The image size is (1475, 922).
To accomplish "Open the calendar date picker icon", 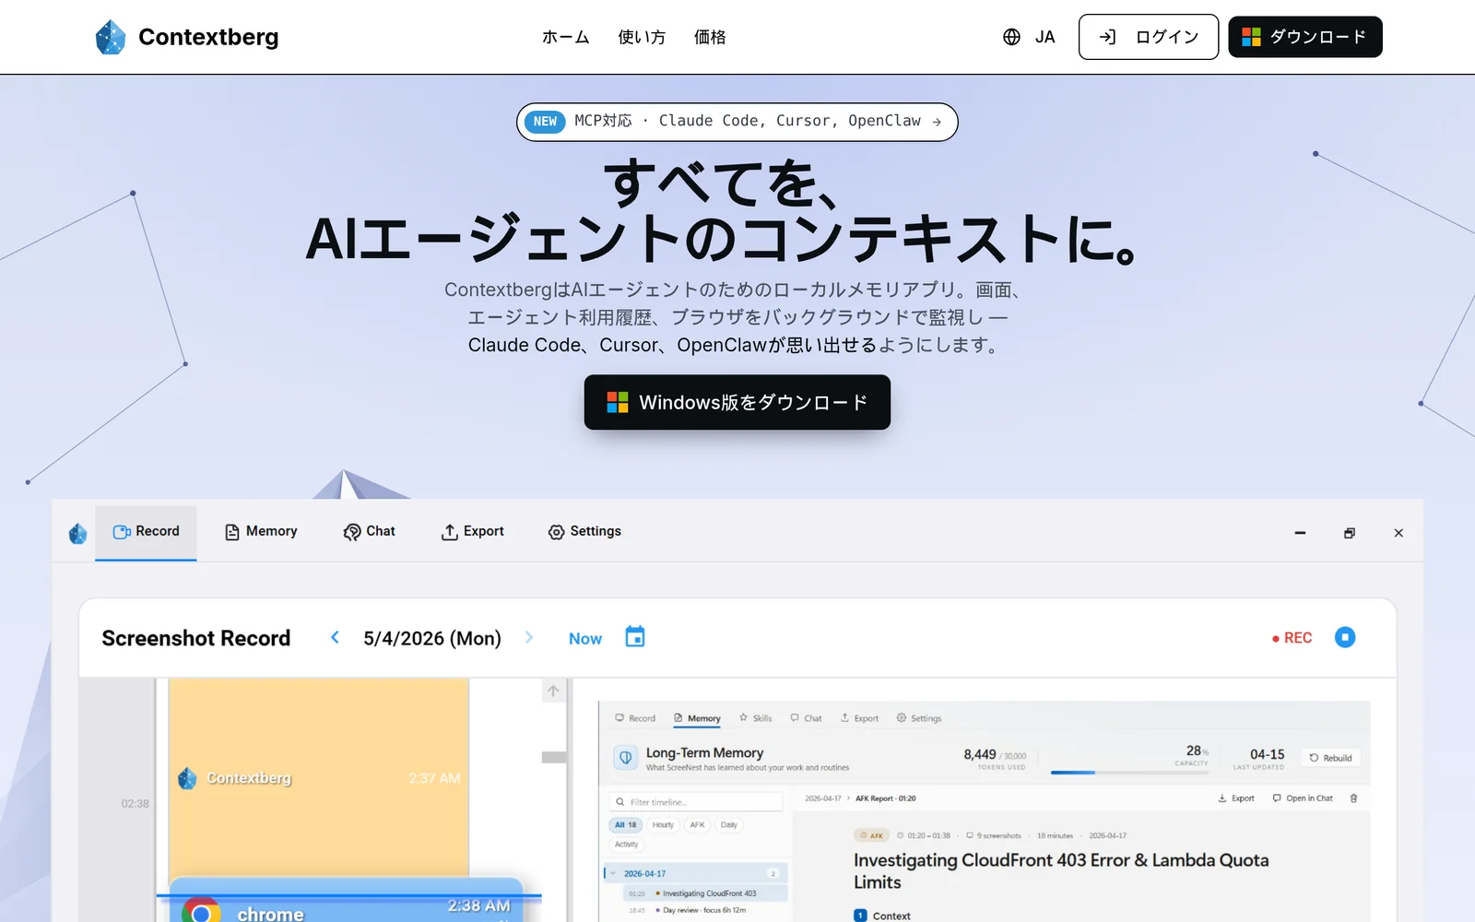I will click(635, 637).
